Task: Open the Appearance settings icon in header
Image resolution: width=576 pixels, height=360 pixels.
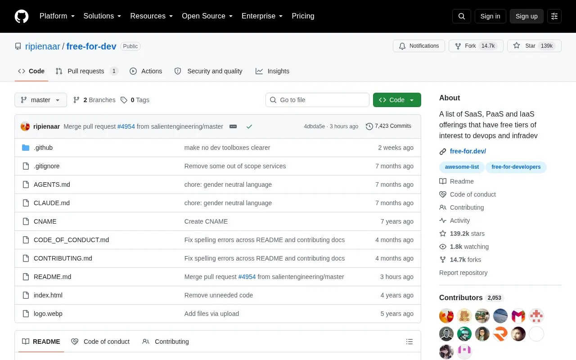Action: (x=554, y=16)
